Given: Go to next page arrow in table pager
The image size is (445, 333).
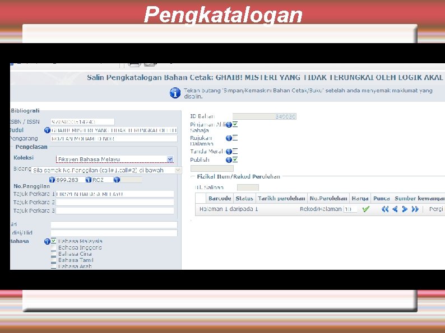Looking at the screenshot, I should coord(405,209).
